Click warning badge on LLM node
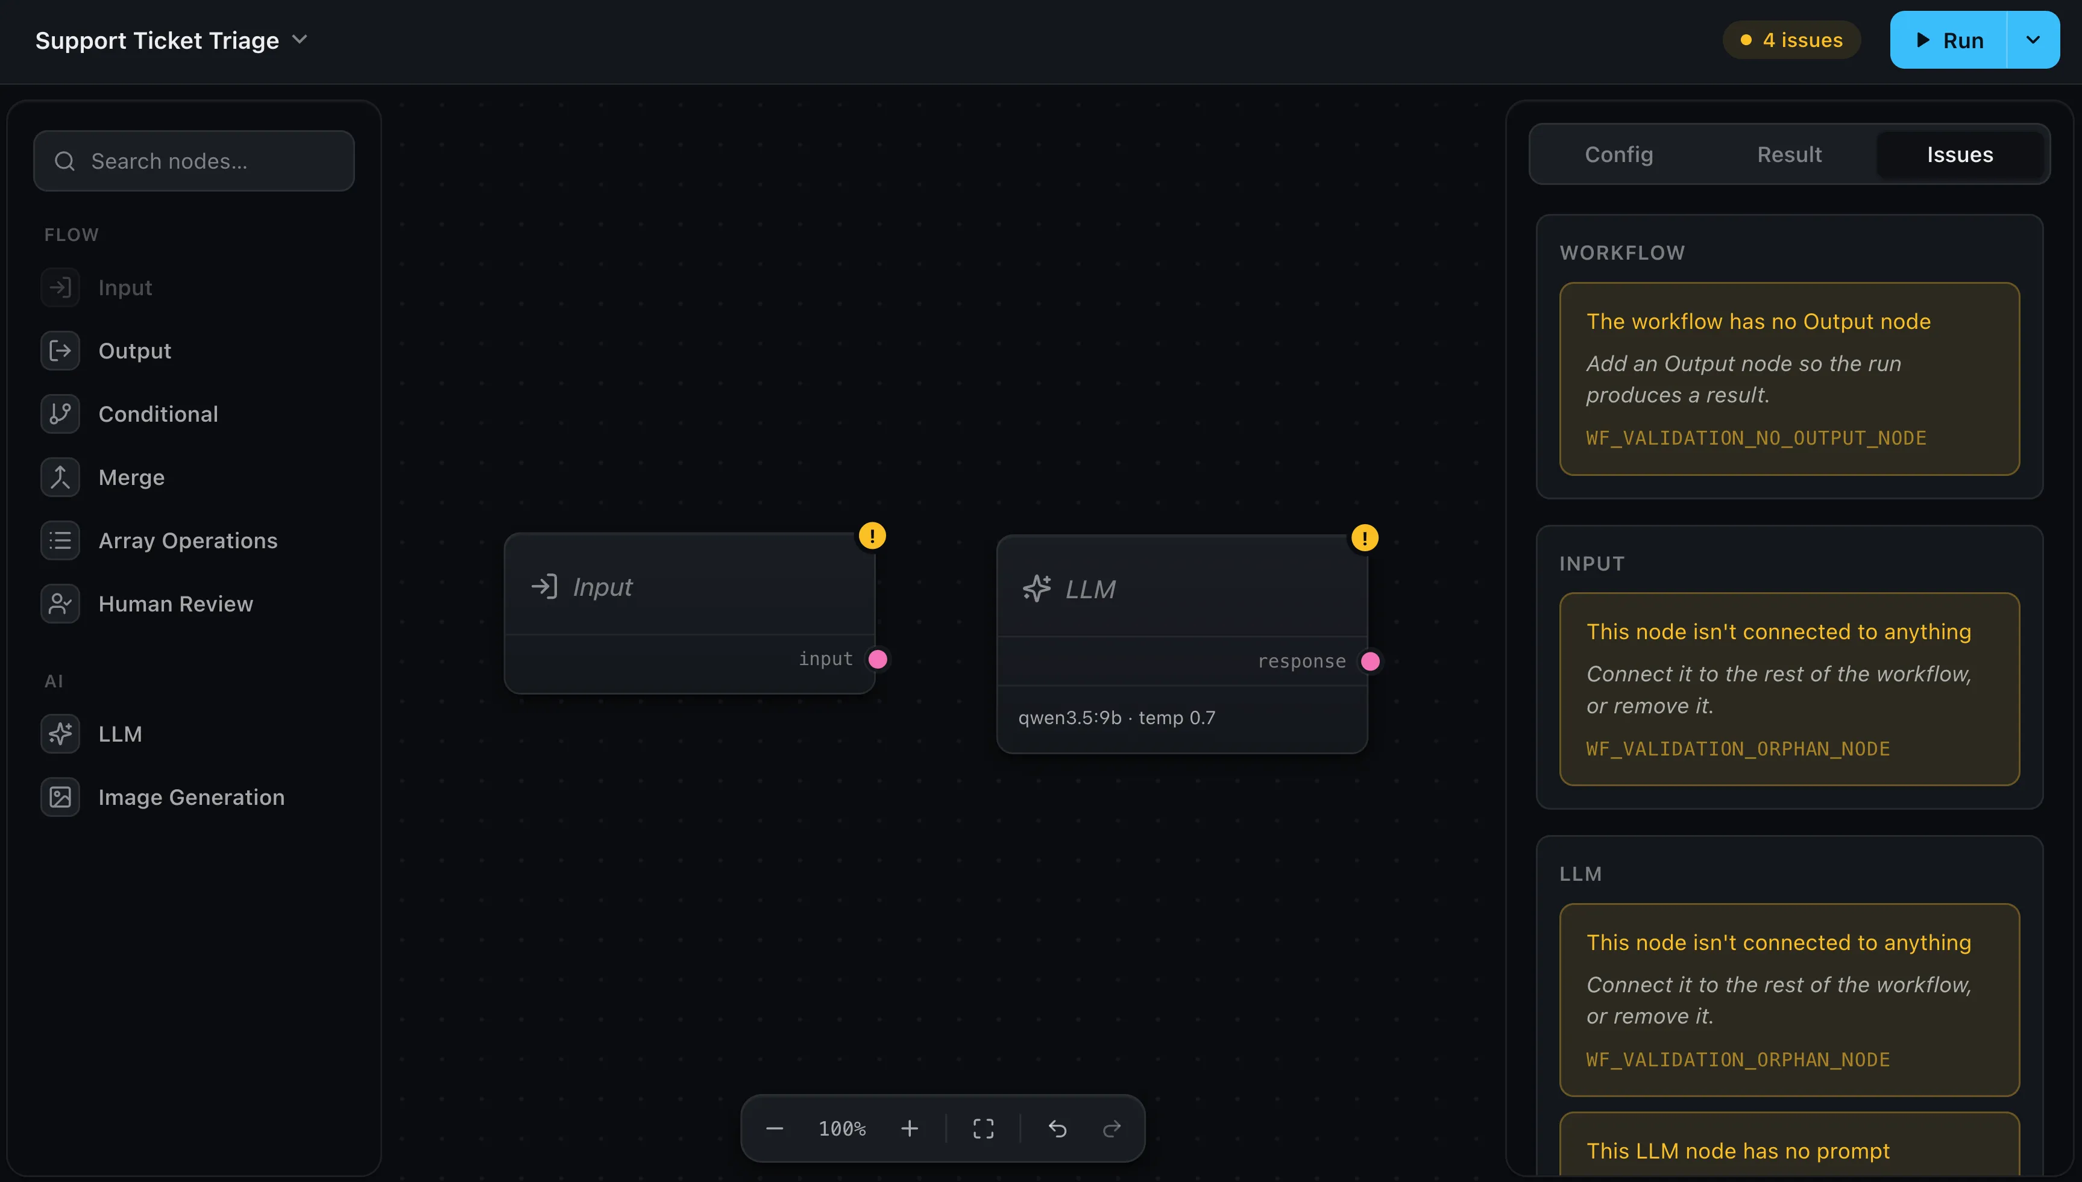This screenshot has width=2082, height=1182. (1365, 538)
